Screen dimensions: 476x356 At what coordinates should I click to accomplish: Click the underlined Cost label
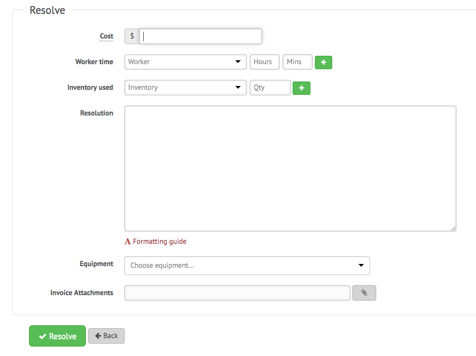point(106,36)
